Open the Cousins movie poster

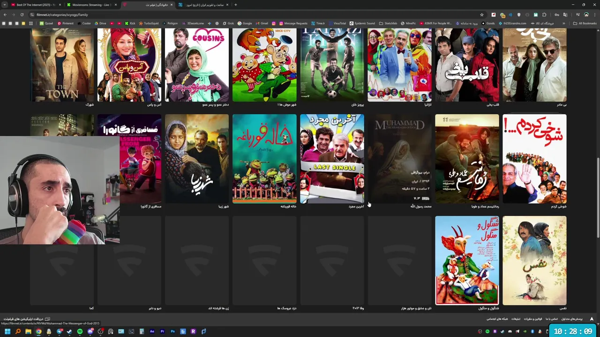tap(197, 65)
